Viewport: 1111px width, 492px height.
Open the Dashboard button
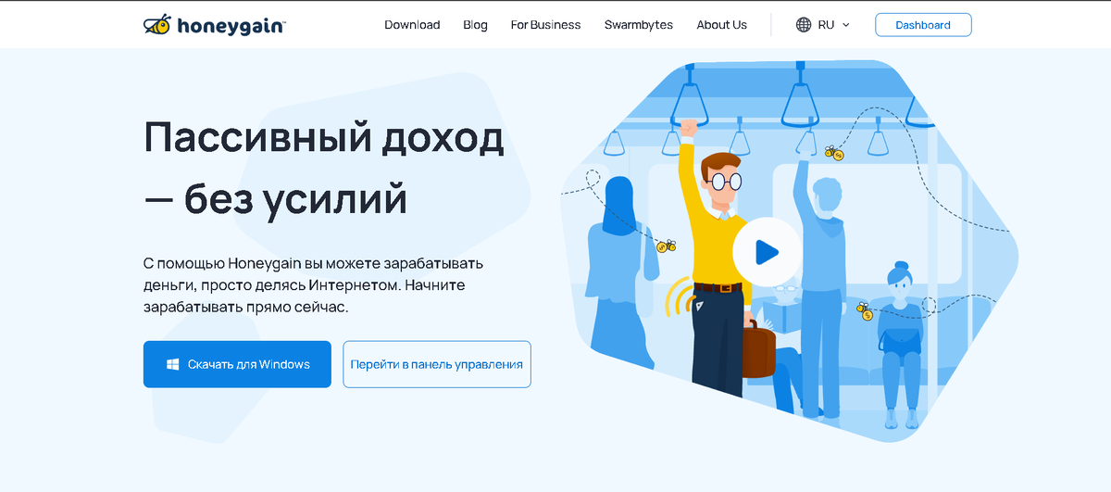(x=923, y=25)
